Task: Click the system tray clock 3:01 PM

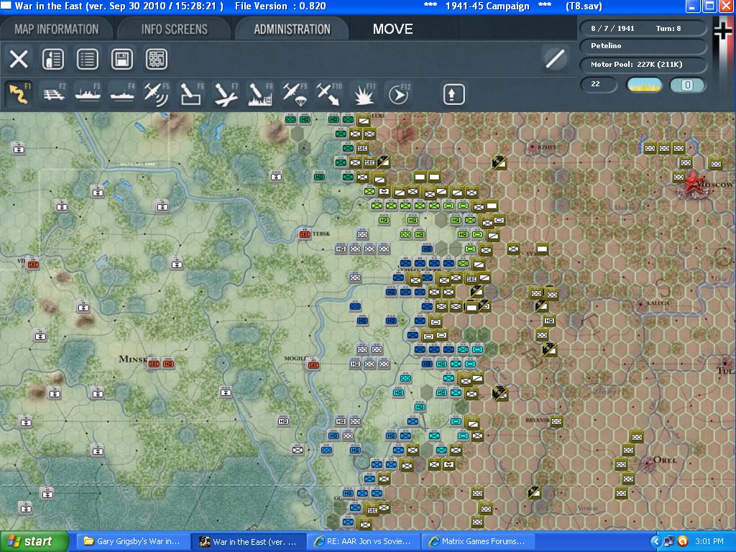Action: click(x=709, y=541)
